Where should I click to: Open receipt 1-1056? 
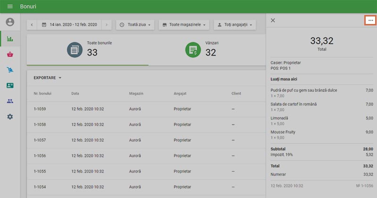146,156
